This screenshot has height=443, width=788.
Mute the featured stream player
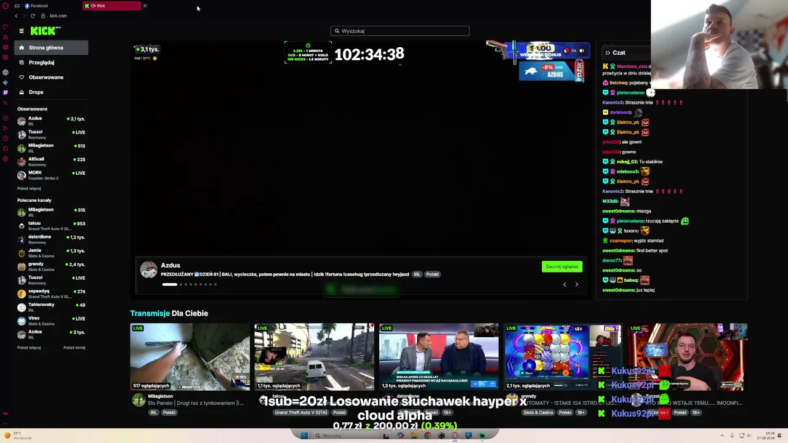(x=582, y=50)
